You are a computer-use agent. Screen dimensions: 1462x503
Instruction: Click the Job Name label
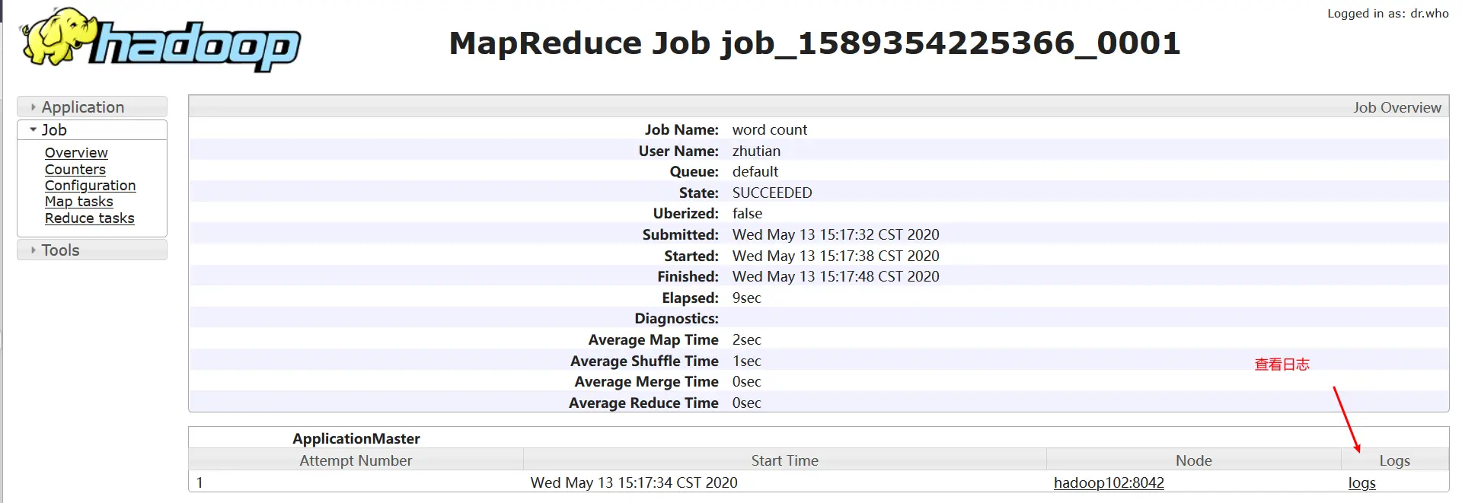pyautogui.click(x=682, y=129)
